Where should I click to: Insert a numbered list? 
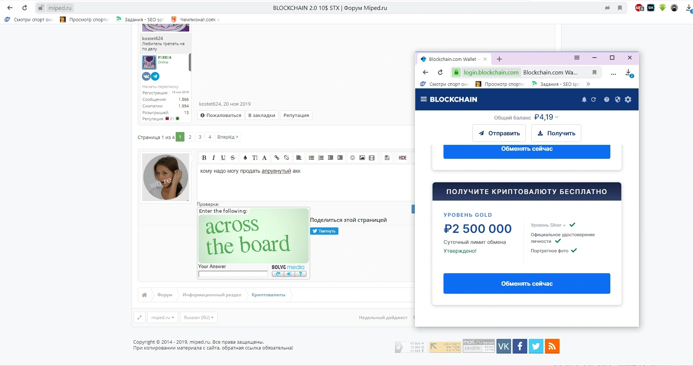(x=321, y=158)
